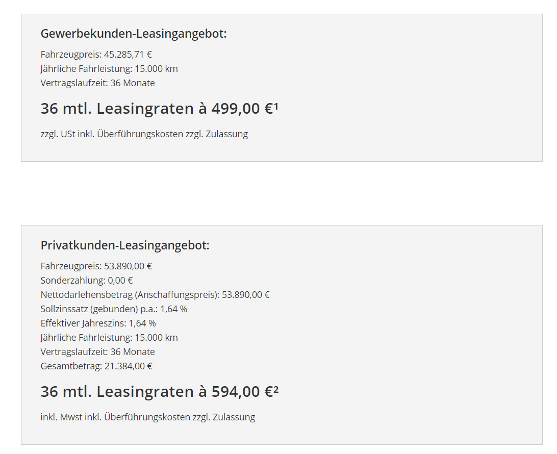Click footnote 2 superscript after 594,00 €

click(276, 390)
